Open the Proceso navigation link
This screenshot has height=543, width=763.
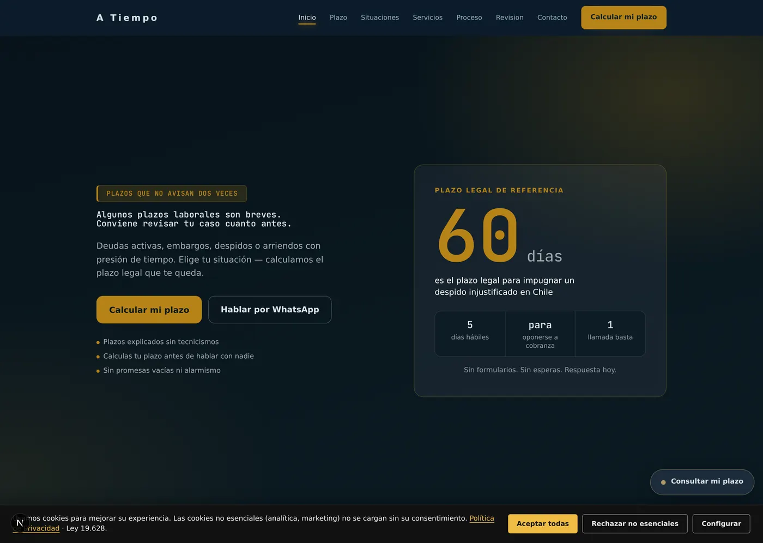coord(469,17)
